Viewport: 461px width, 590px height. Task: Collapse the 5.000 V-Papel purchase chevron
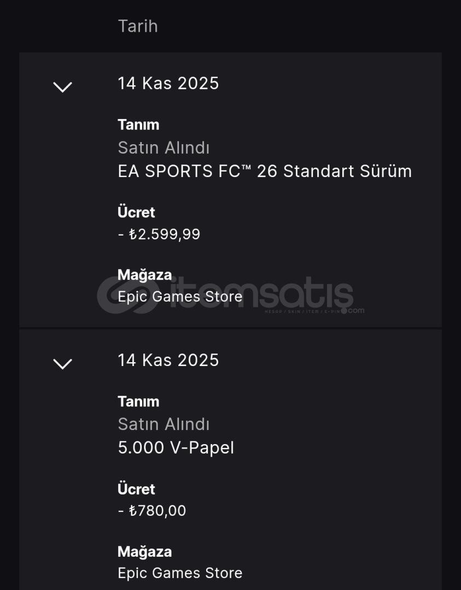(x=62, y=363)
